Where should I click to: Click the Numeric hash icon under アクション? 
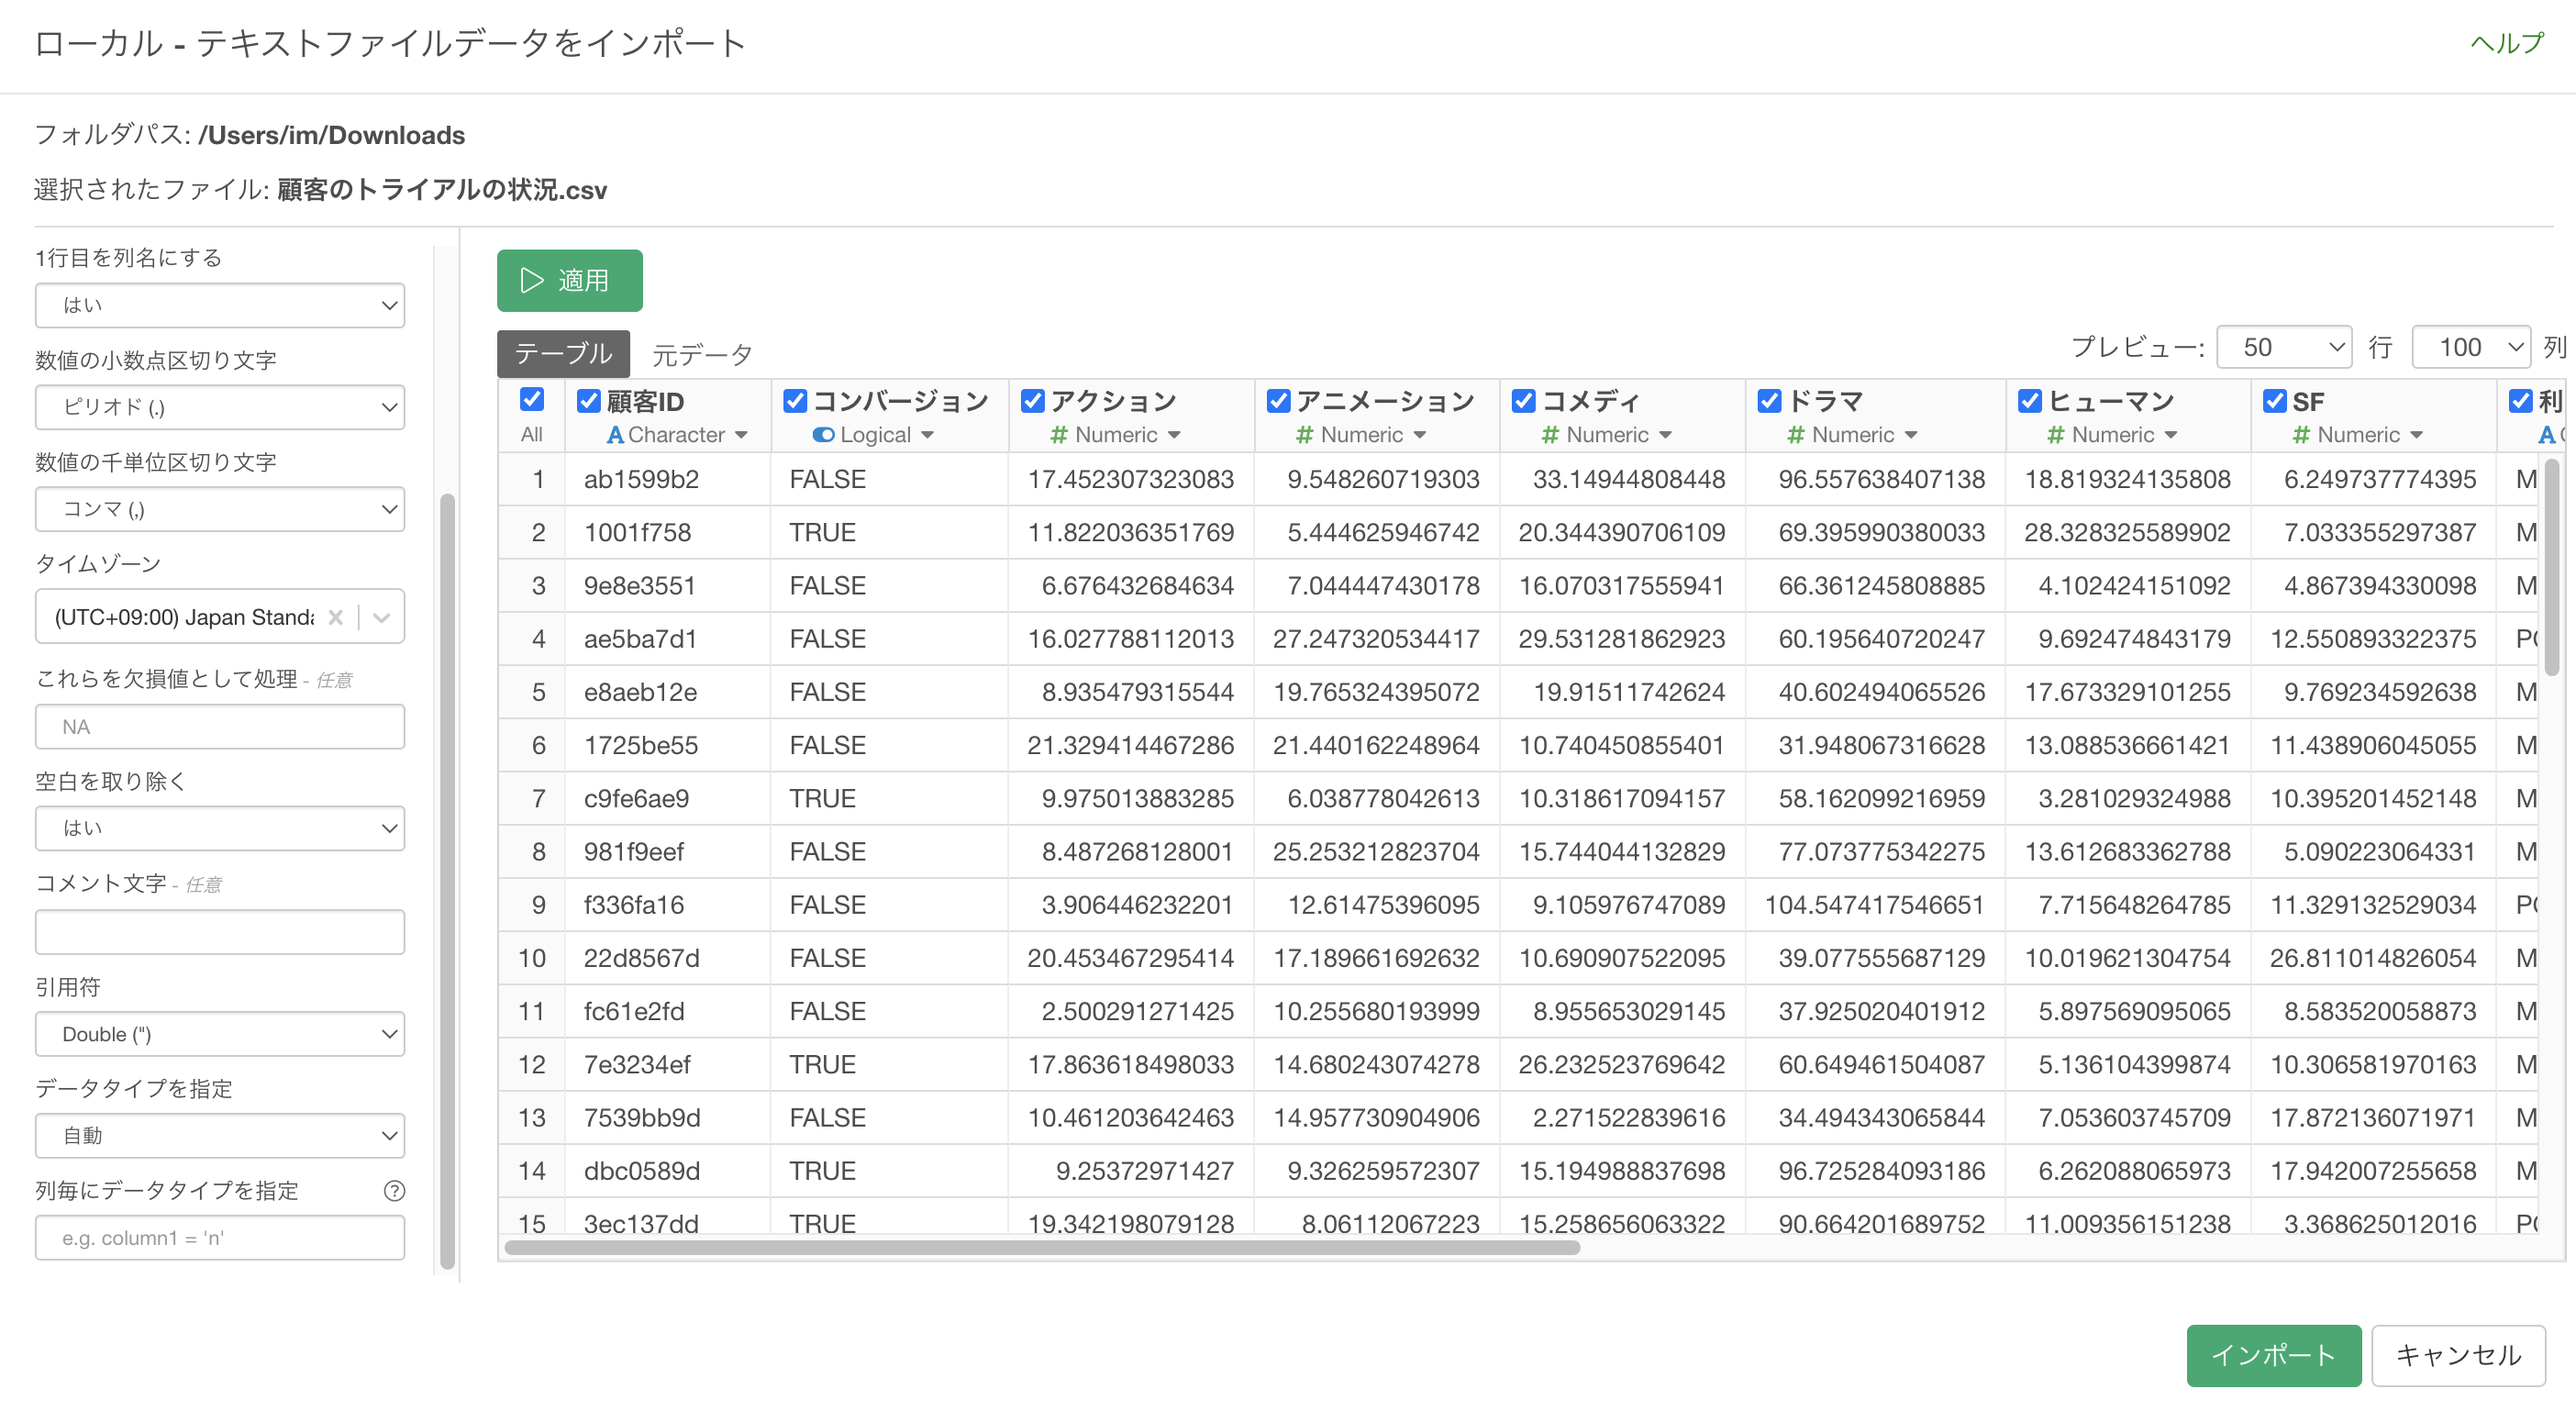(x=1059, y=435)
